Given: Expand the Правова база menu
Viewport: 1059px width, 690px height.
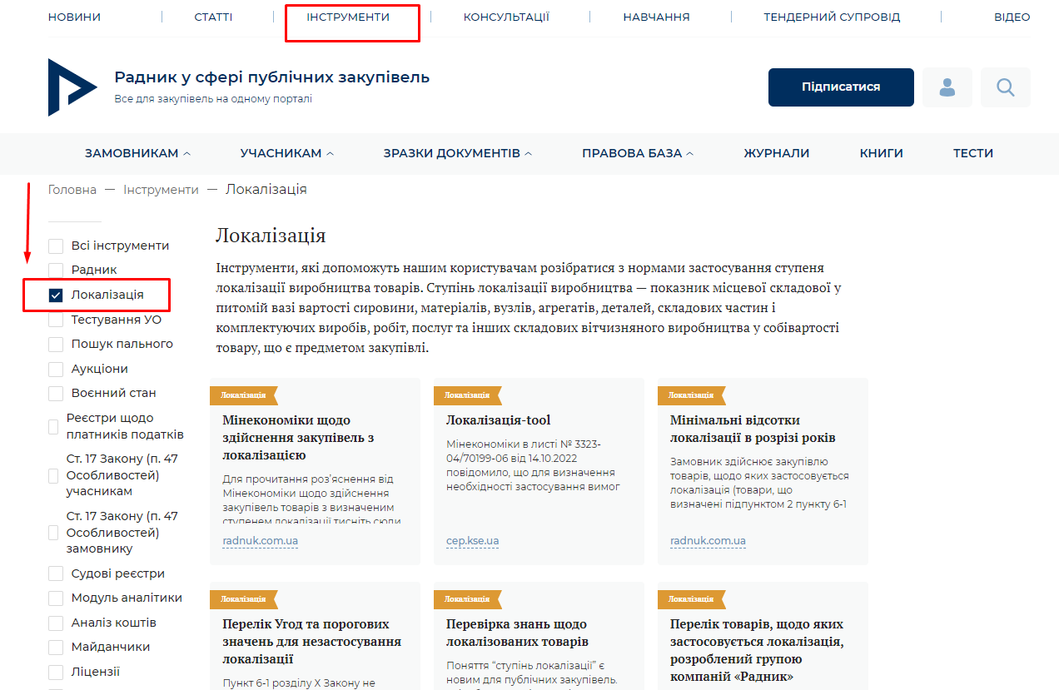Looking at the screenshot, I should point(637,153).
